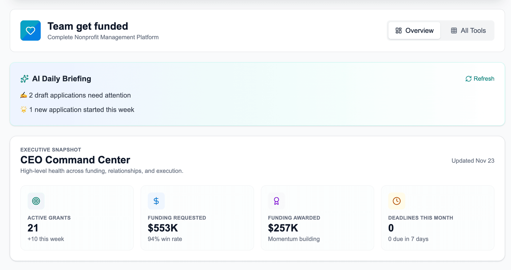Click the CEO Command Center heading
Image resolution: width=511 pixels, height=270 pixels.
[75, 160]
